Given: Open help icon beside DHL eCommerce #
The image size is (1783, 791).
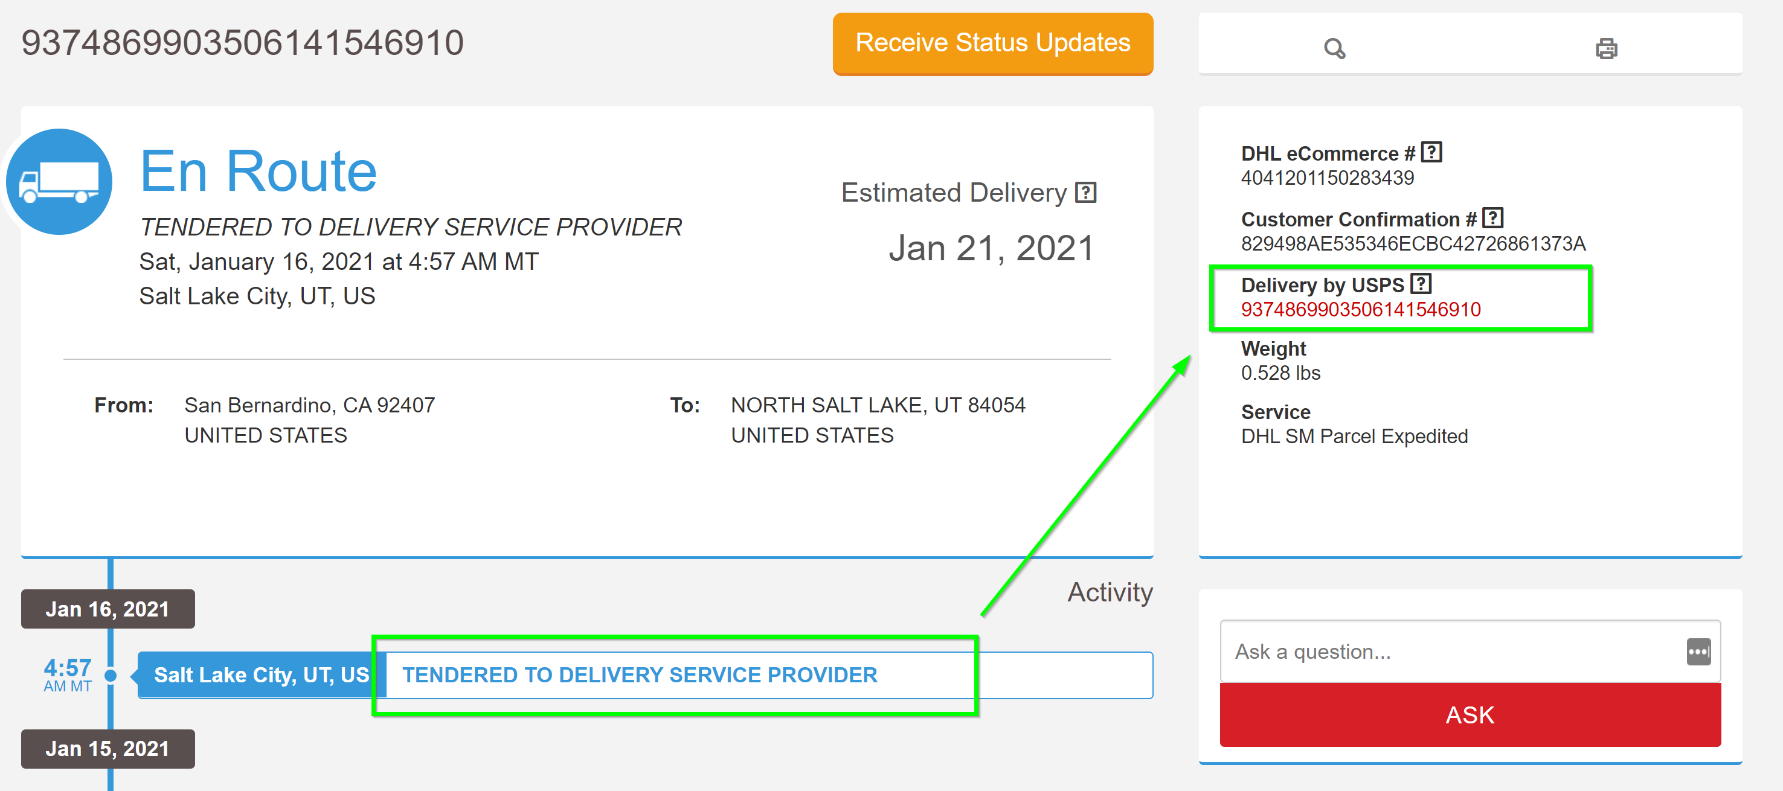Looking at the screenshot, I should [1431, 152].
